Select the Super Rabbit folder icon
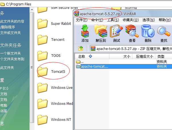The width and height of the screenshot is (172, 130). pos(42,24)
